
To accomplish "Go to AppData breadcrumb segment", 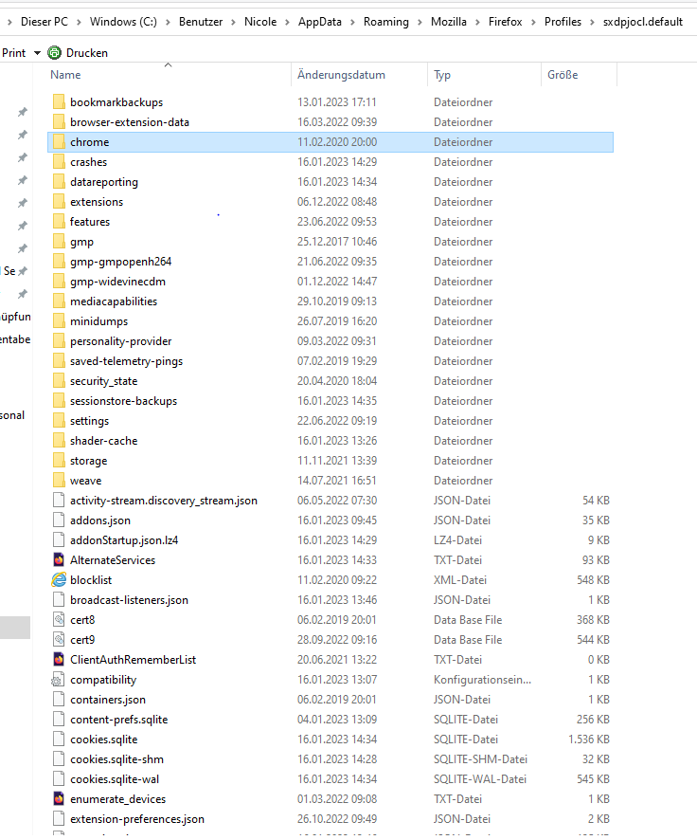I will pyautogui.click(x=320, y=22).
